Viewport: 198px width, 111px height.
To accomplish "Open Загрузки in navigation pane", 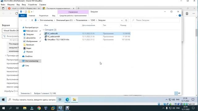I will (30, 34).
